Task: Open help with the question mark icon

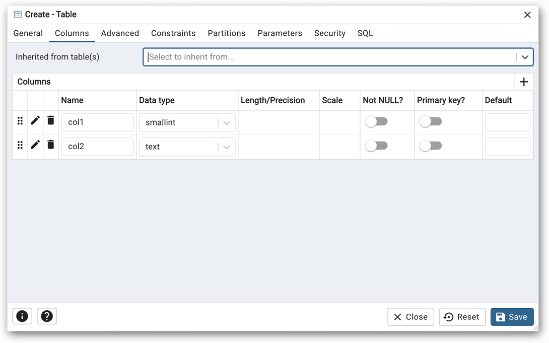Action: (x=46, y=316)
